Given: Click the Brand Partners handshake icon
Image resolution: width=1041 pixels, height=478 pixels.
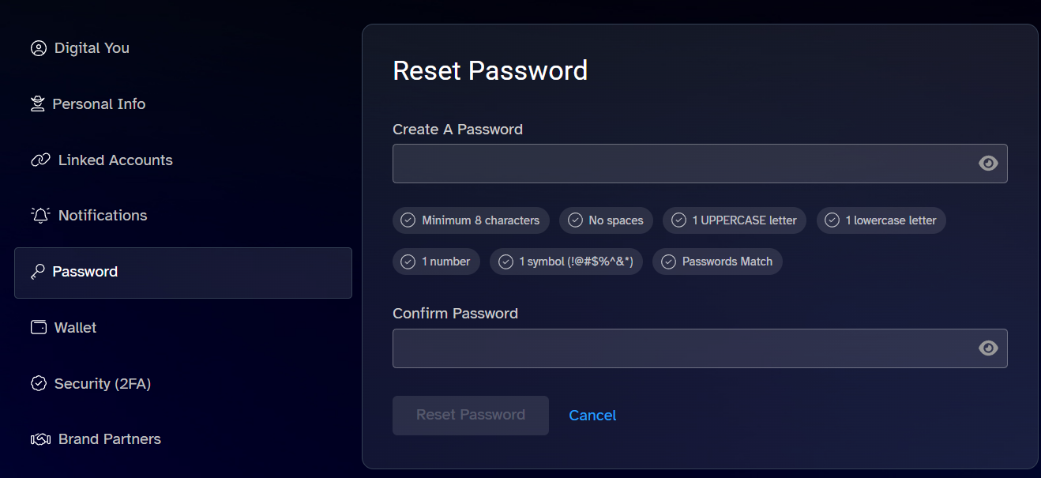Looking at the screenshot, I should tap(40, 439).
